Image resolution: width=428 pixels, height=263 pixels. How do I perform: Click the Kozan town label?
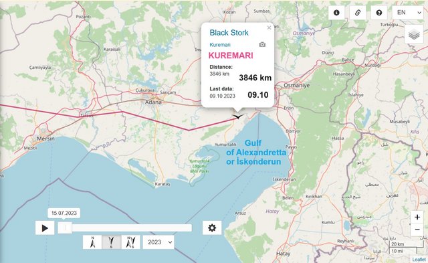[x=229, y=12]
